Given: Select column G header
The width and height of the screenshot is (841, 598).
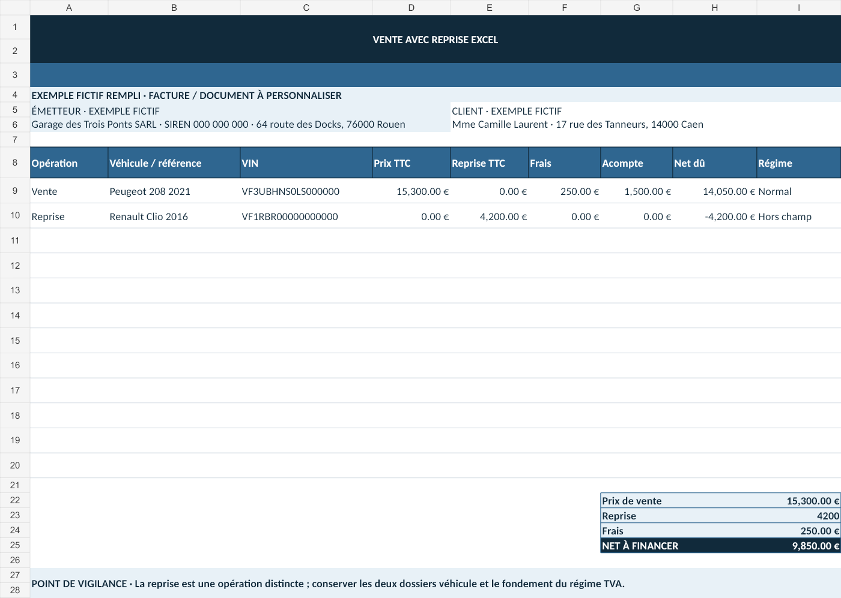Looking at the screenshot, I should (637, 8).
